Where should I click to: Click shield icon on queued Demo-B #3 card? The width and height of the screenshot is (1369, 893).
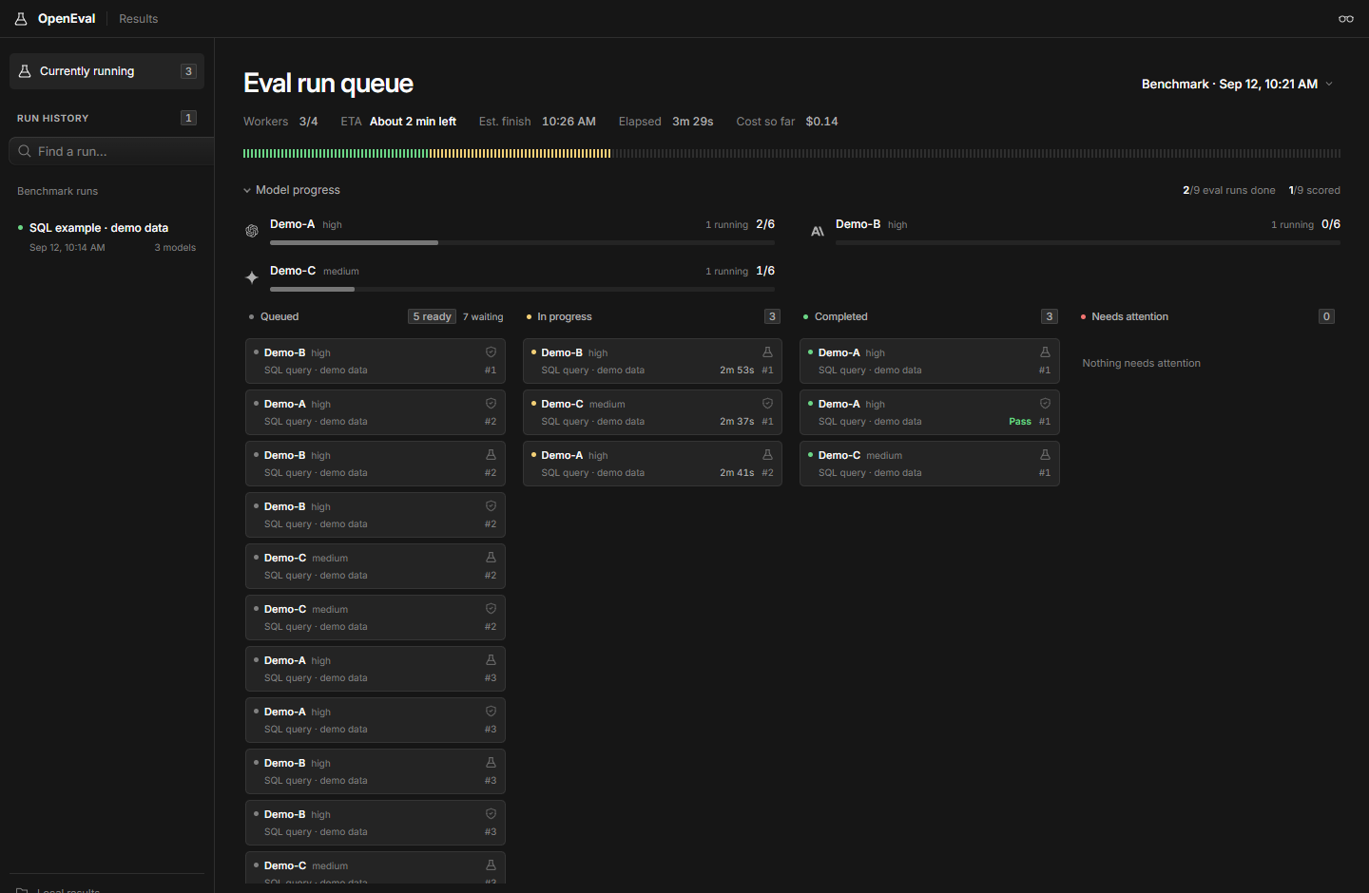pos(491,814)
